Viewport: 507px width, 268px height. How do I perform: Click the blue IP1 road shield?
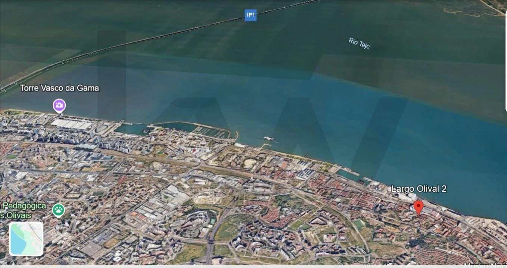pos(251,15)
